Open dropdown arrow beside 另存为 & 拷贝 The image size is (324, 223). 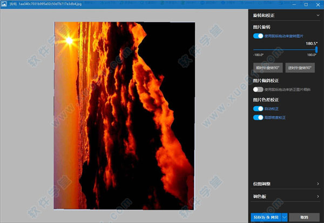pyautogui.click(x=285, y=217)
